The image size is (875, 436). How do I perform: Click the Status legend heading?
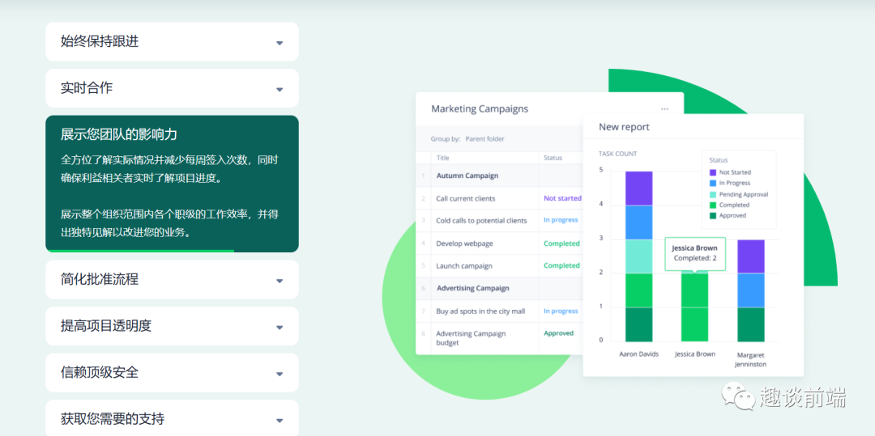click(x=719, y=160)
